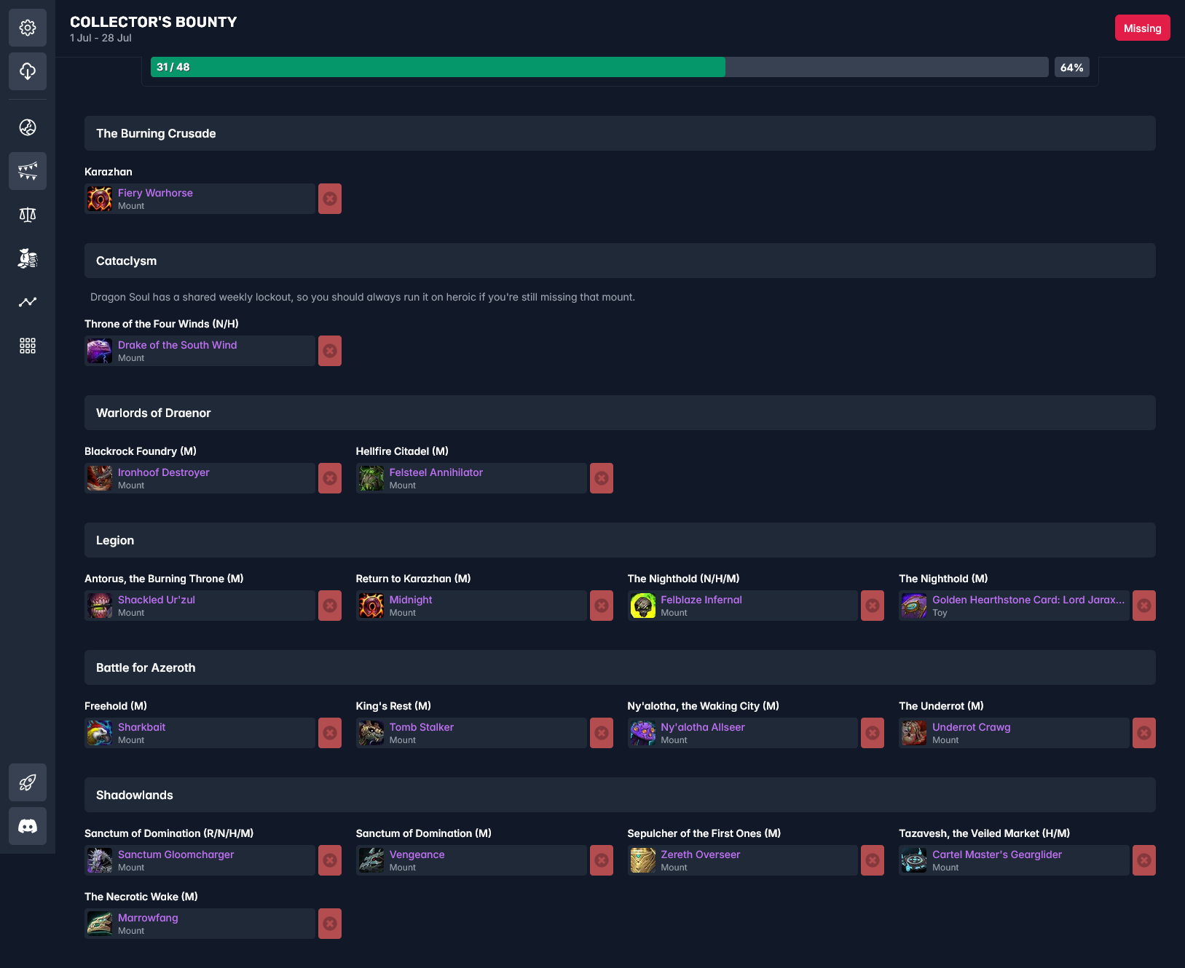The image size is (1185, 968).
Task: Open the Cartel Master's Gearglider link
Action: coord(997,854)
